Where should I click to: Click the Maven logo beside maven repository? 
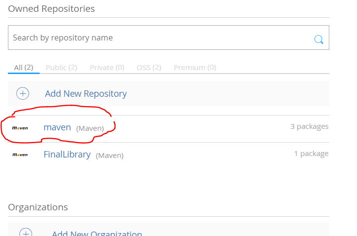(20, 128)
